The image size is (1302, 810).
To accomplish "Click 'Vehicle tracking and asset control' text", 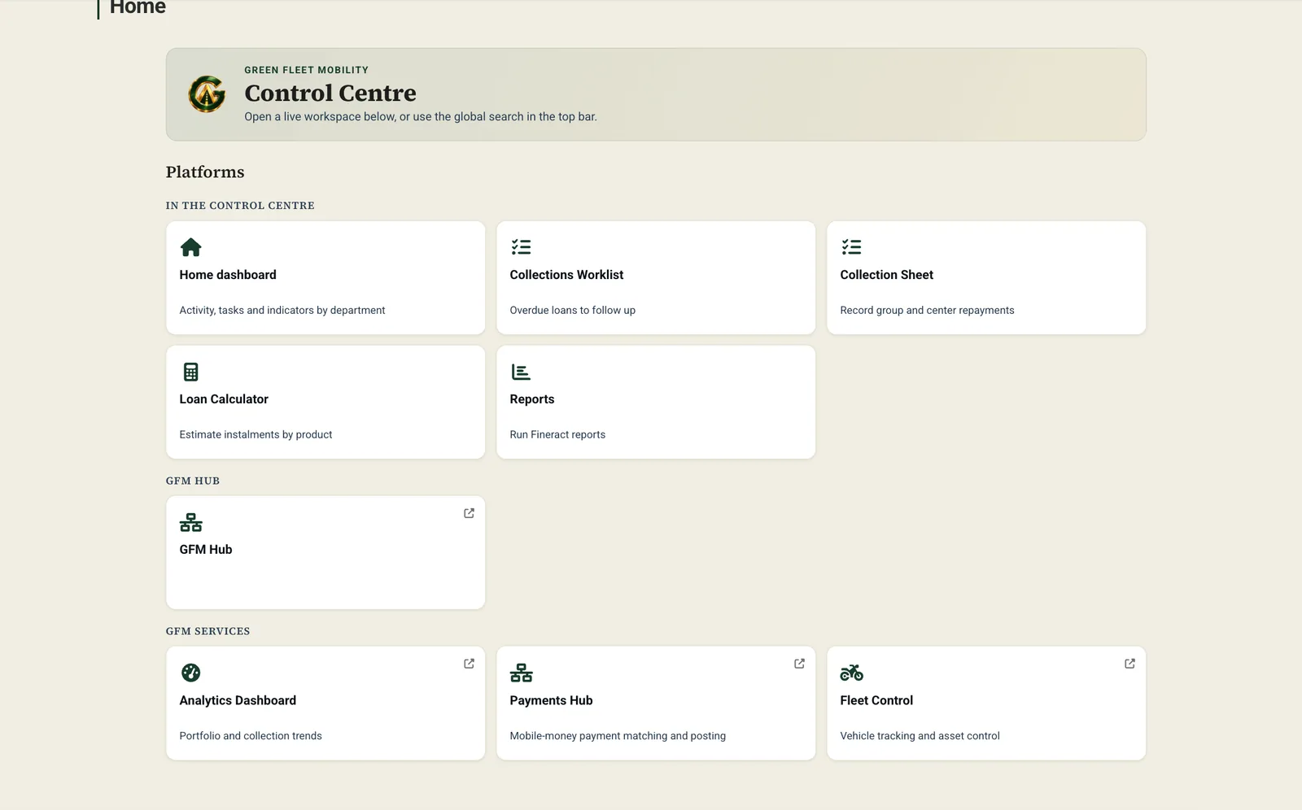I will pos(920,735).
